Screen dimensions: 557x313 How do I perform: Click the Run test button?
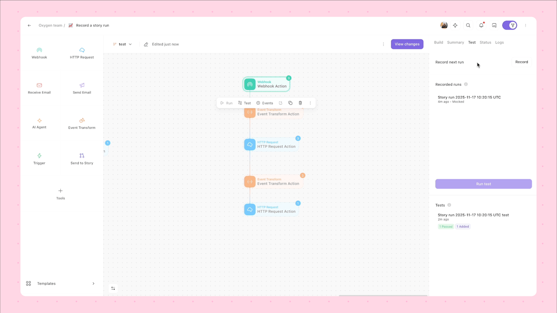coord(484,184)
